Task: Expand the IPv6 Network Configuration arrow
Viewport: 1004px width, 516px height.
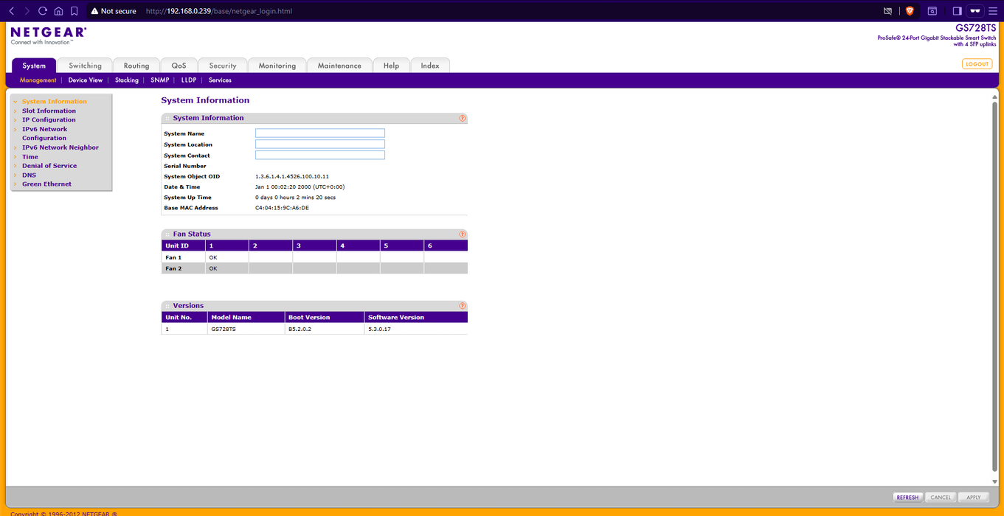Action: (15, 130)
